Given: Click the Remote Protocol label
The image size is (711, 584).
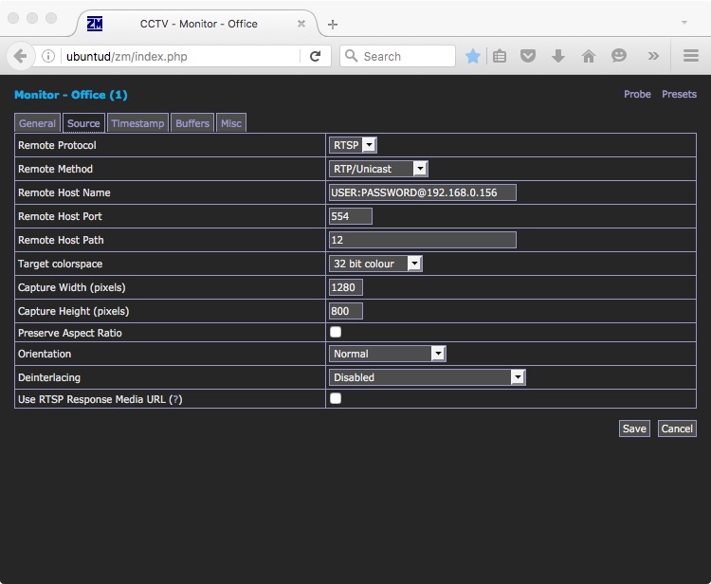Looking at the screenshot, I should 57,145.
